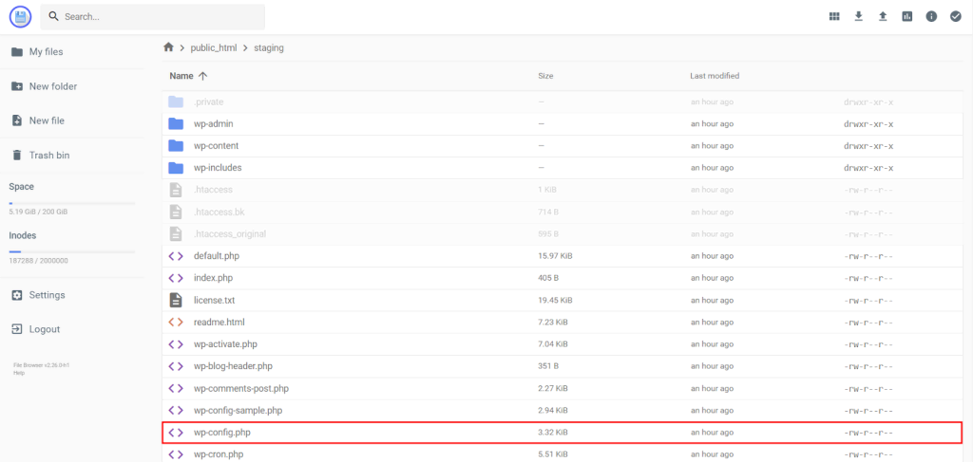Select the wp-includes folder name
This screenshot has height=462, width=973.
click(218, 168)
